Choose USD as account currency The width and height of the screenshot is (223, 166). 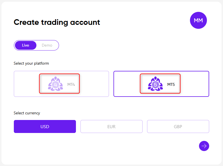click(x=45, y=126)
